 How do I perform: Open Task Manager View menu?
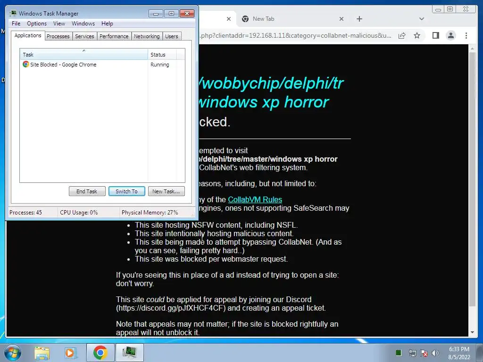pyautogui.click(x=59, y=24)
